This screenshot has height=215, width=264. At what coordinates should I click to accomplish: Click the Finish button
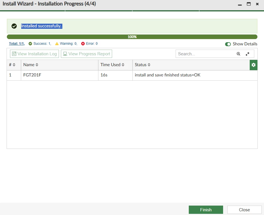tap(206, 210)
